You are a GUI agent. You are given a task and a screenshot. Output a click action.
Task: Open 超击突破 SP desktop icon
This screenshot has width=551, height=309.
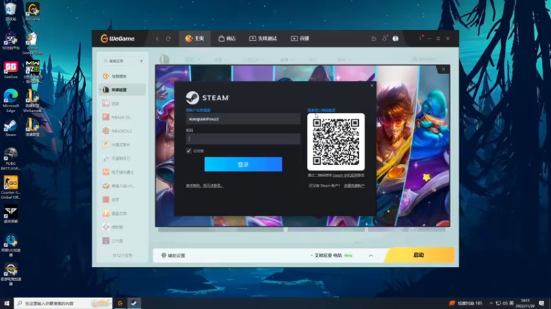(10, 214)
